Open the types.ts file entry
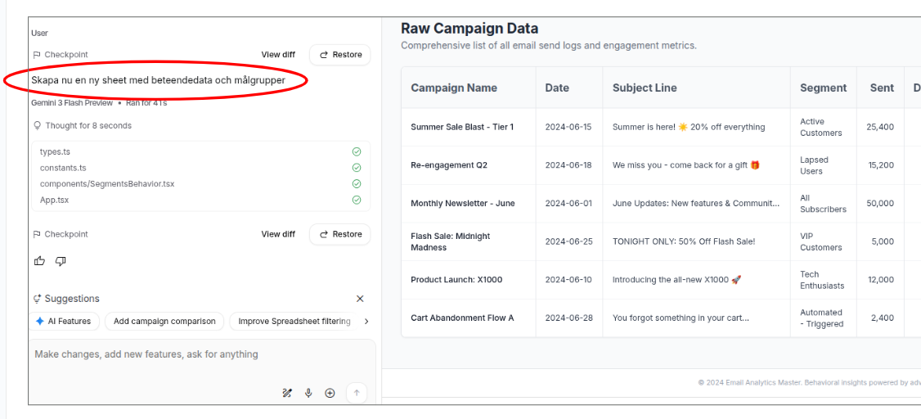Screen dimensions: 921x419 click(55, 151)
